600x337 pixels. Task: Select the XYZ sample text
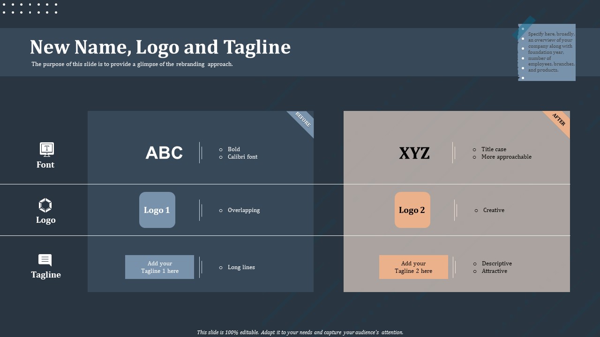(414, 153)
